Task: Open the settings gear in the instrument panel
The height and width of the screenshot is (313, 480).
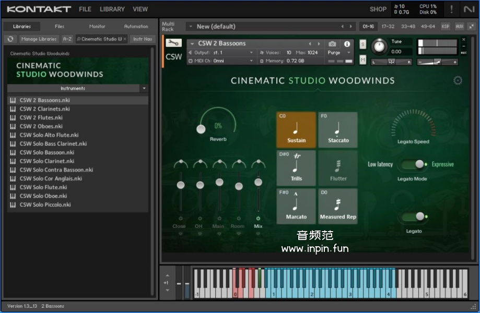Action: (x=458, y=80)
